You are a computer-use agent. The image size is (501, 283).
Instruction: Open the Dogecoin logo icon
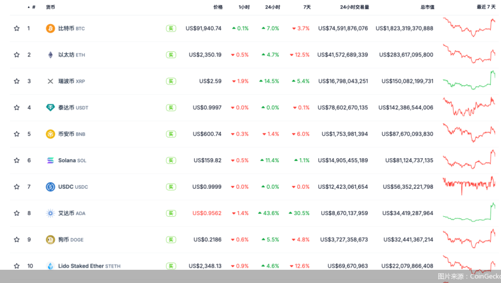tap(50, 240)
